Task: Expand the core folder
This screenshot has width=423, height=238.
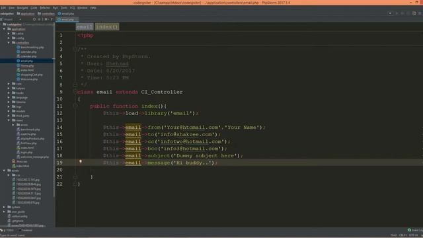Action: 9,84
